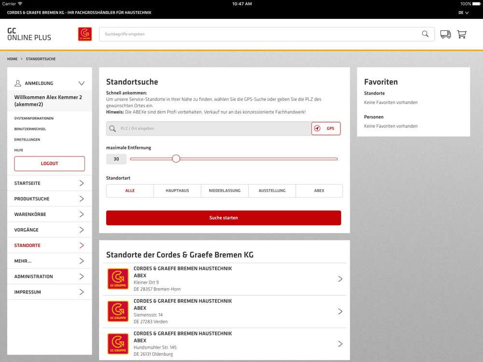Click the Suche starten button

point(224,218)
